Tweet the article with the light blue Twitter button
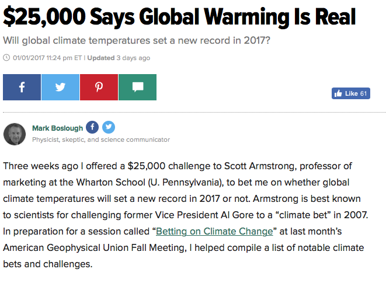Screen dimensions: 386x283 click(x=60, y=87)
